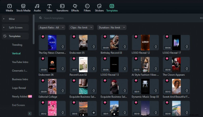
Task: Expand the Split Screen section
Action: 15,28
